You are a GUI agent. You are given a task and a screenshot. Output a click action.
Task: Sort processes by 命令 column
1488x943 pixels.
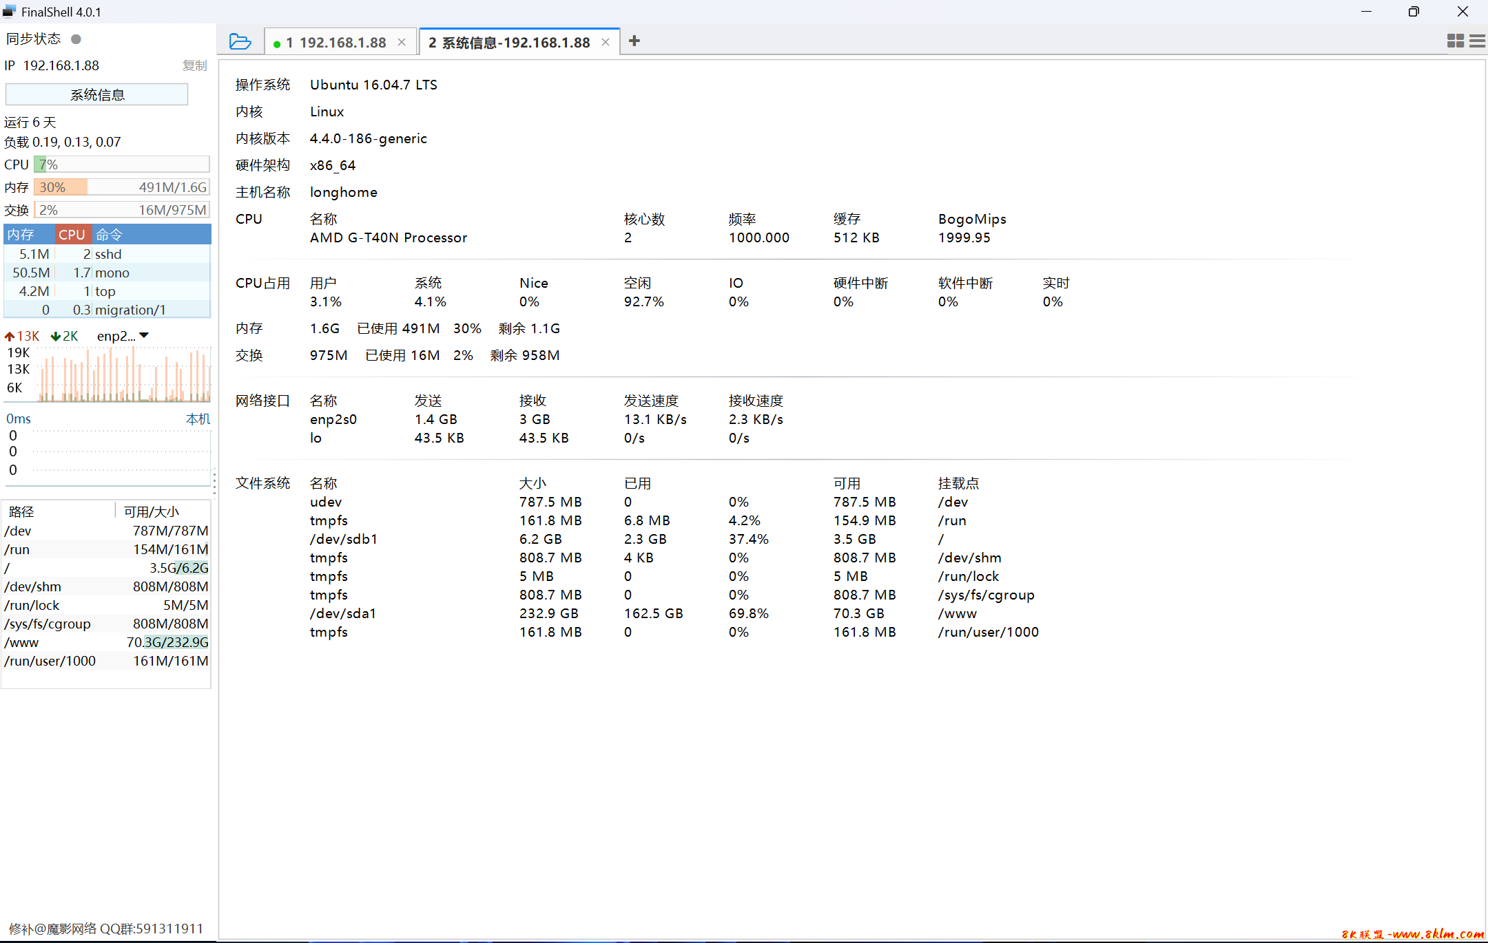point(152,234)
